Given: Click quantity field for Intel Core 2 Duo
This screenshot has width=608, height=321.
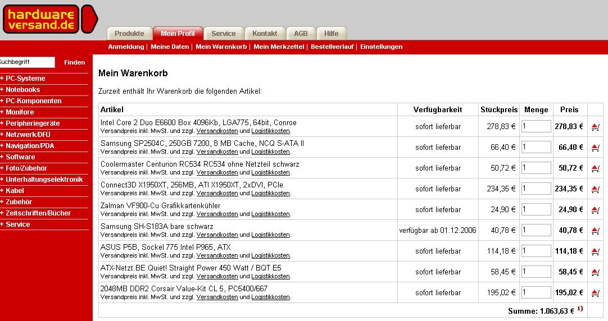Looking at the screenshot, I should (x=536, y=126).
